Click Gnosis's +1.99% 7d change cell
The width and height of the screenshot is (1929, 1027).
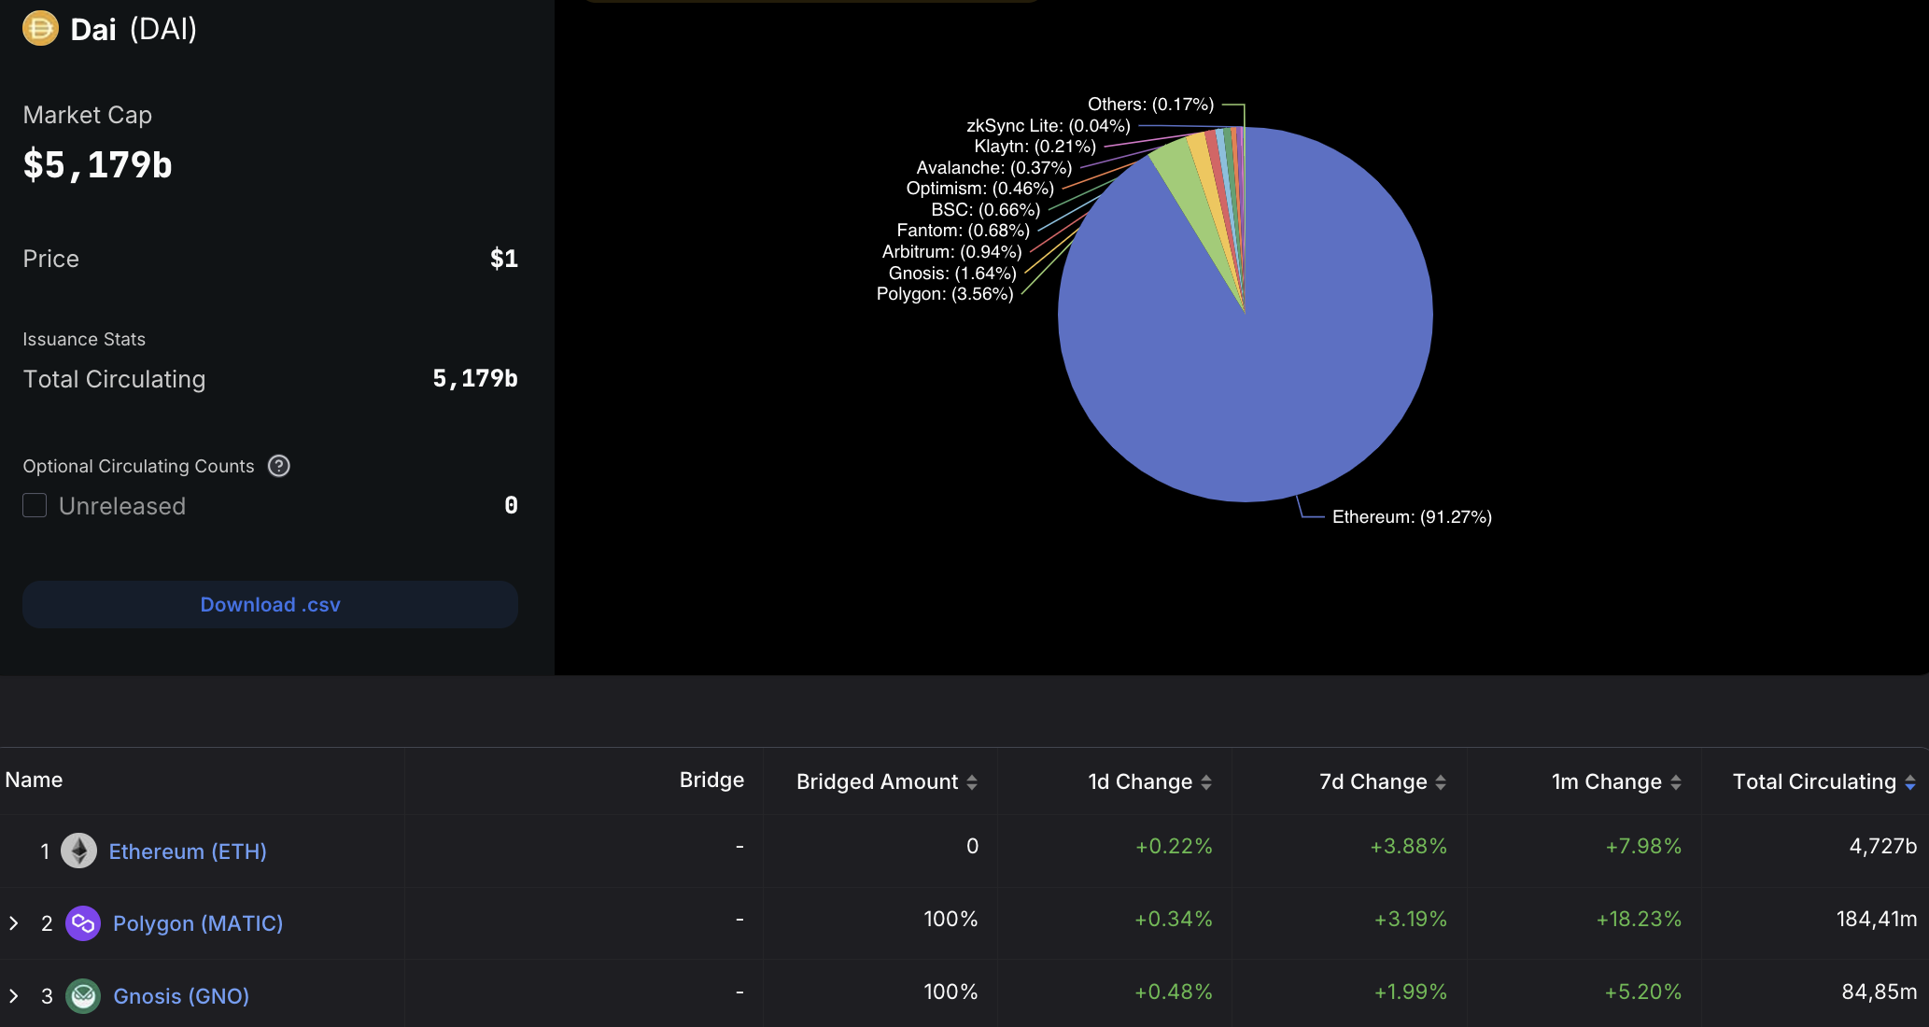(x=1410, y=992)
